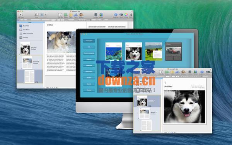Open Charts in the back author window toolbar
The width and height of the screenshot is (232, 145).
[75, 15]
